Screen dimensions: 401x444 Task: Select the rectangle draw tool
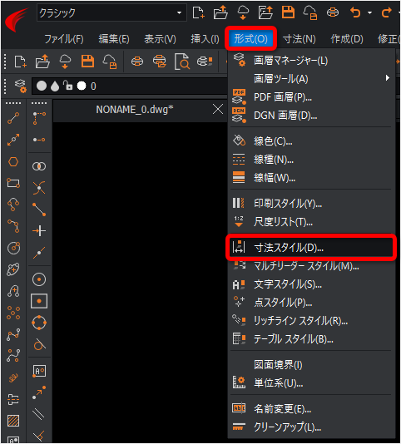pos(13,183)
